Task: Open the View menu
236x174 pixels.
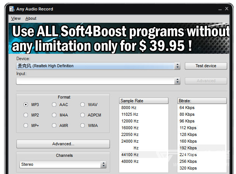Action: 16,18
